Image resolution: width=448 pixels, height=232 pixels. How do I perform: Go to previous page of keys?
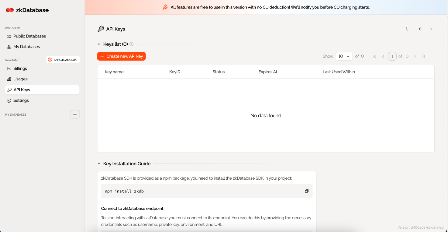(383, 56)
